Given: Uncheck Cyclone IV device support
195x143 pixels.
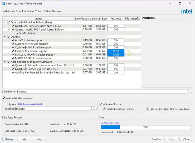Looking at the screenshot, I should [13, 44].
